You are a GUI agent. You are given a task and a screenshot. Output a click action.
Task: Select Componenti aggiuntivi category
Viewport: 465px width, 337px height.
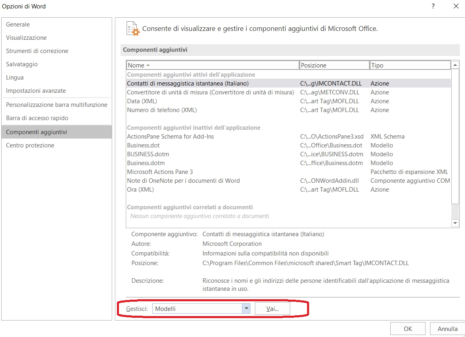point(57,132)
